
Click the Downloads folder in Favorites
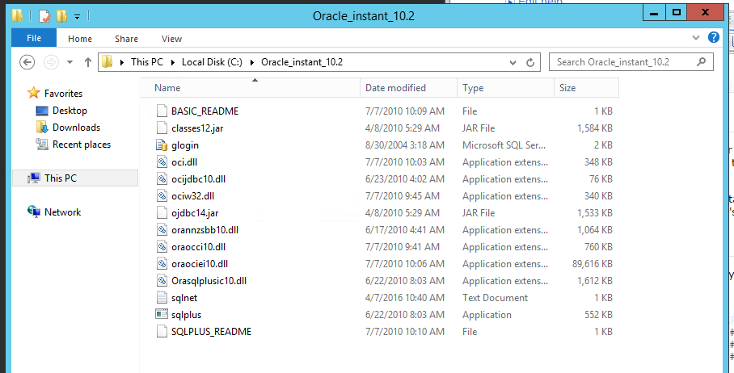pos(76,128)
